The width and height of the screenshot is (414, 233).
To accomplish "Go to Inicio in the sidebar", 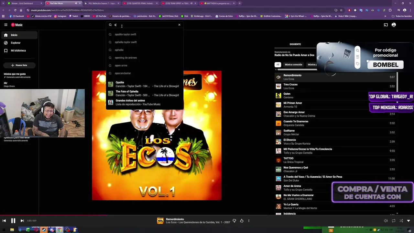I will [x=19, y=35].
